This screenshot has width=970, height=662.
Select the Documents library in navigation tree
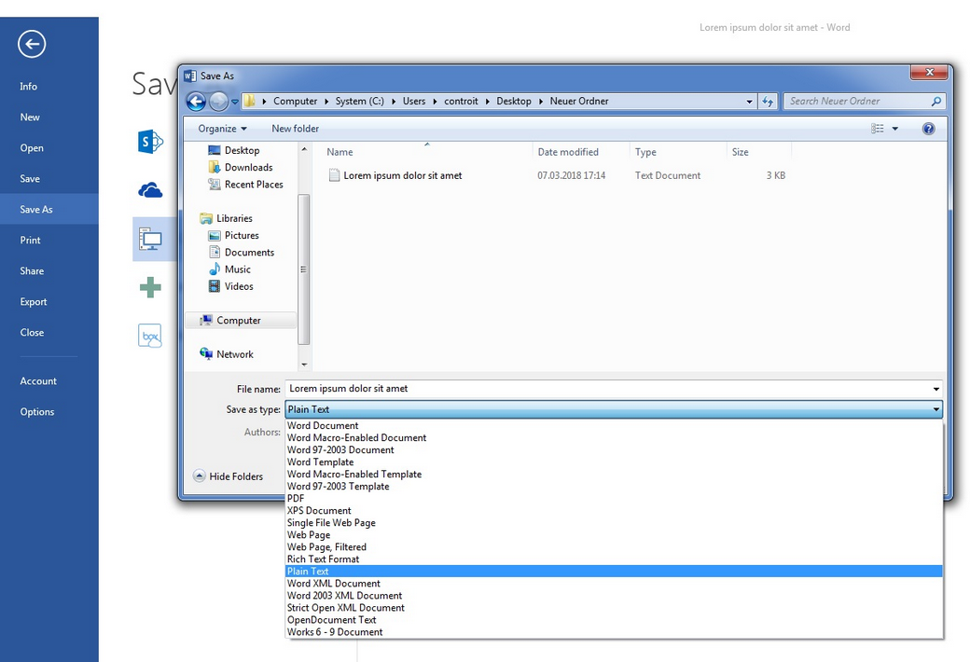pyautogui.click(x=249, y=253)
